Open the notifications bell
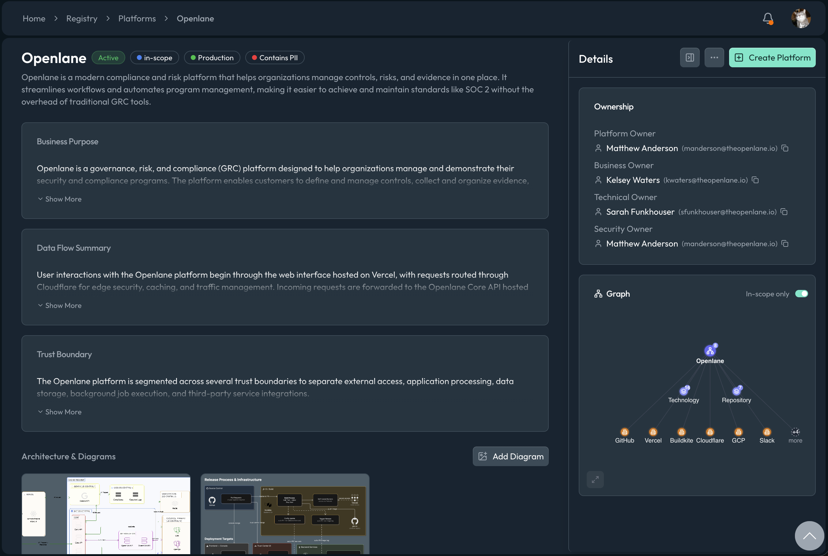 (768, 18)
